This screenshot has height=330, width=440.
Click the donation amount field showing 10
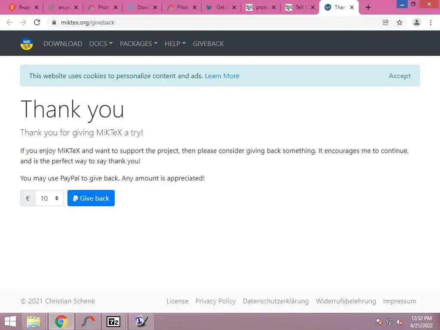point(49,198)
